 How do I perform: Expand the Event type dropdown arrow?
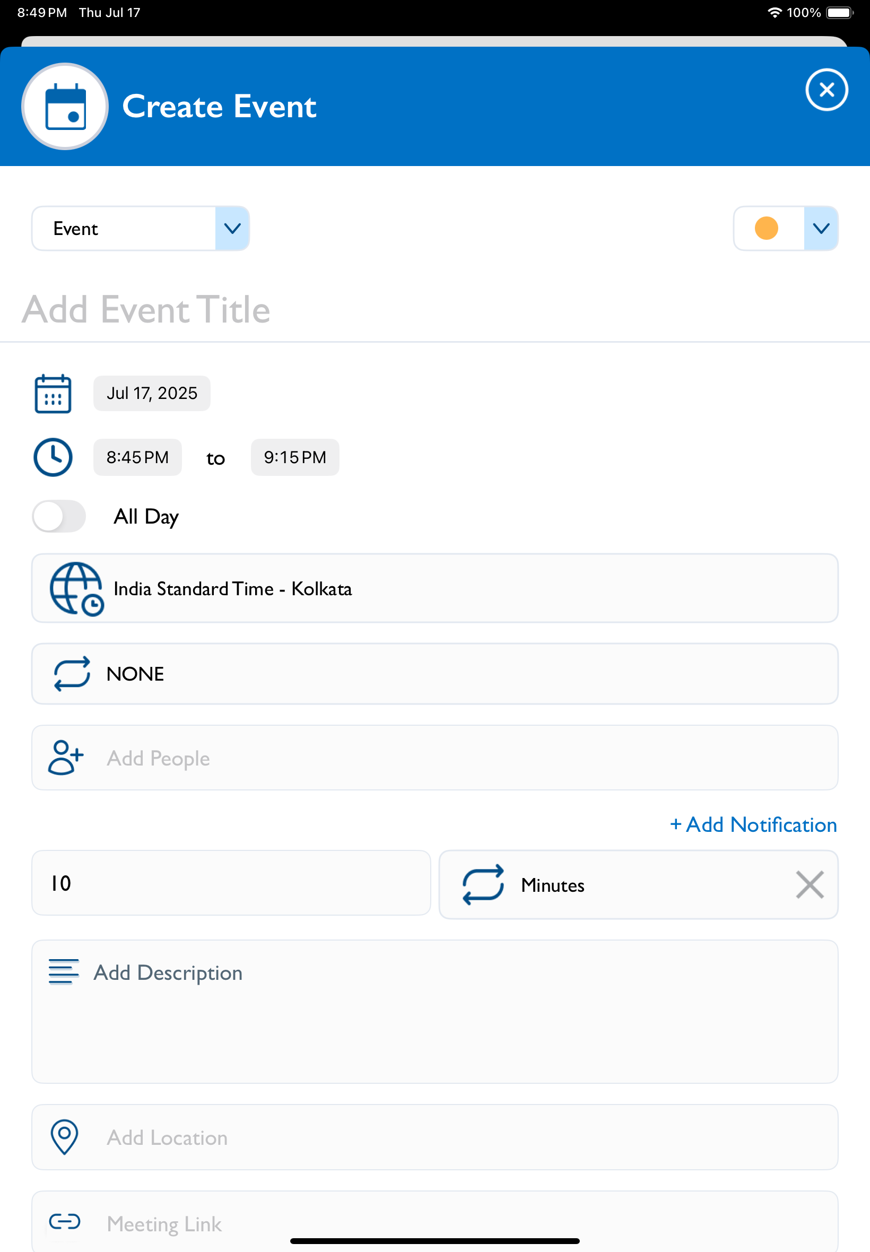tap(233, 228)
